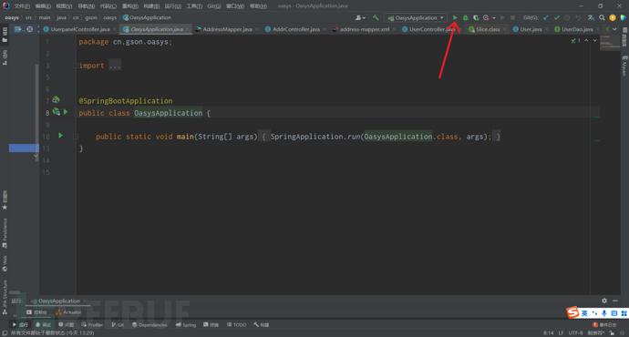
Task: Open the Code menu
Action: point(108,6)
